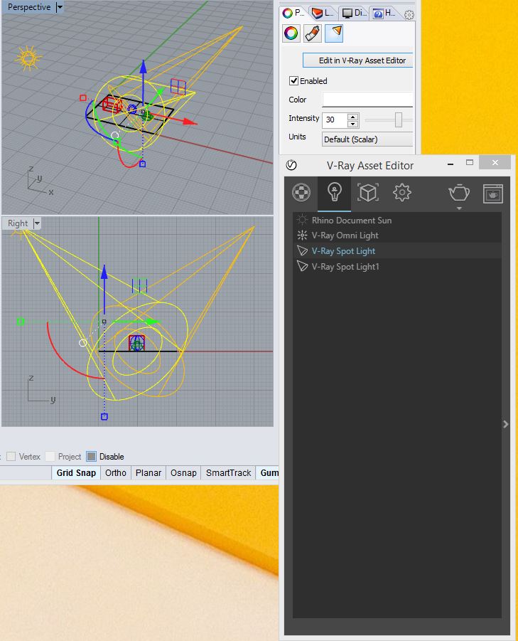Click the red scale handle square in Perspective viewport
Screen dimensions: 518x641
click(x=83, y=97)
